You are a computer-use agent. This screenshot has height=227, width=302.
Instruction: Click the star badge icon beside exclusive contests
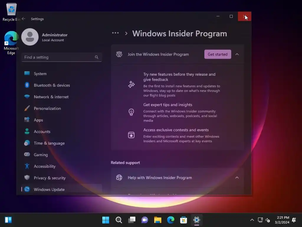(131, 135)
